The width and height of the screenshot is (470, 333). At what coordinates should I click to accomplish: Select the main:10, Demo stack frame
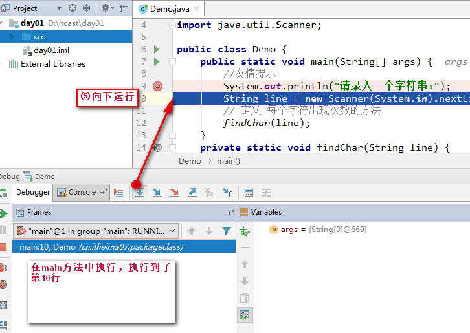(x=101, y=246)
